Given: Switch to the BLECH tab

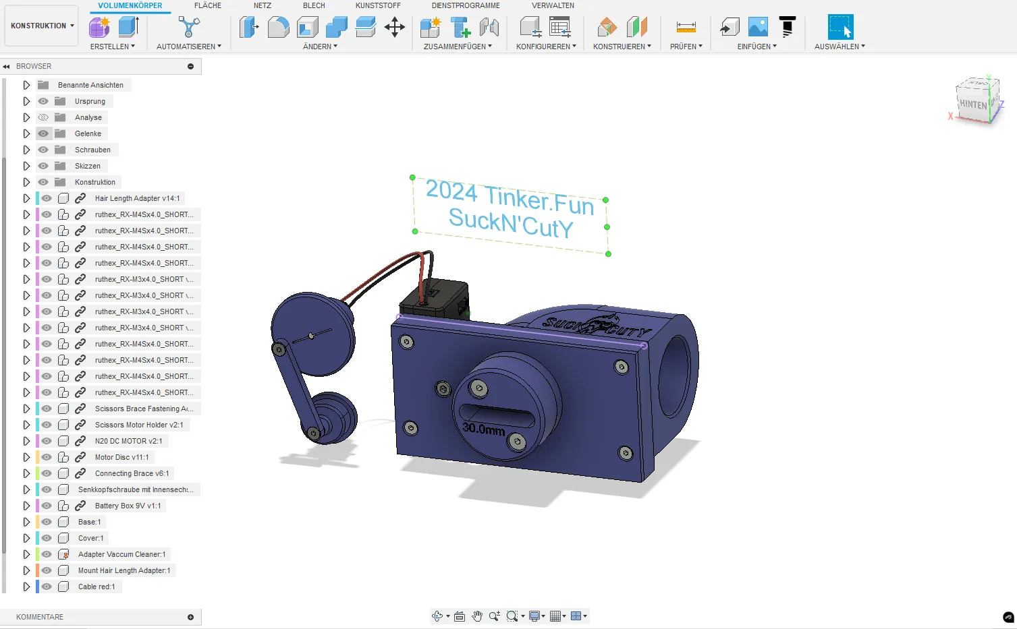Looking at the screenshot, I should point(314,5).
